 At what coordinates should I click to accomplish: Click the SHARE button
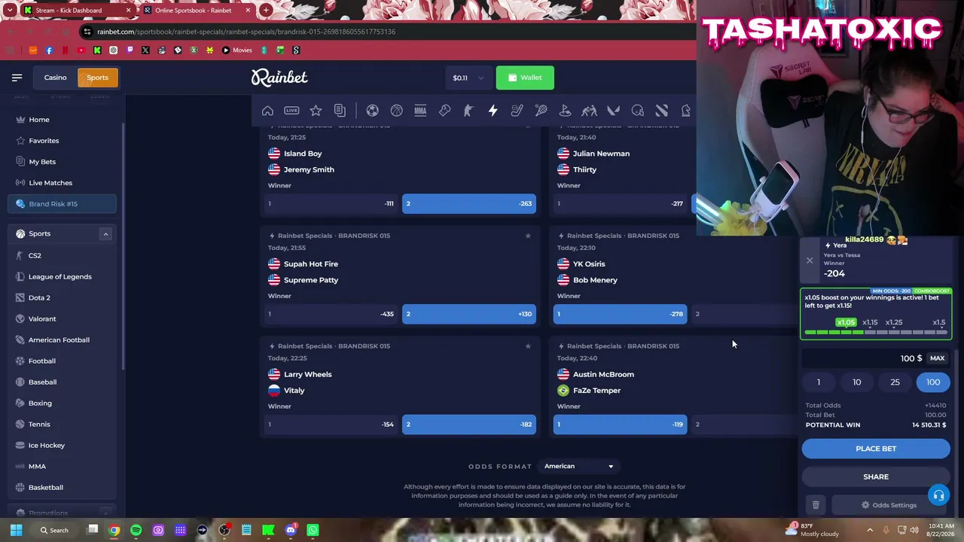(876, 477)
